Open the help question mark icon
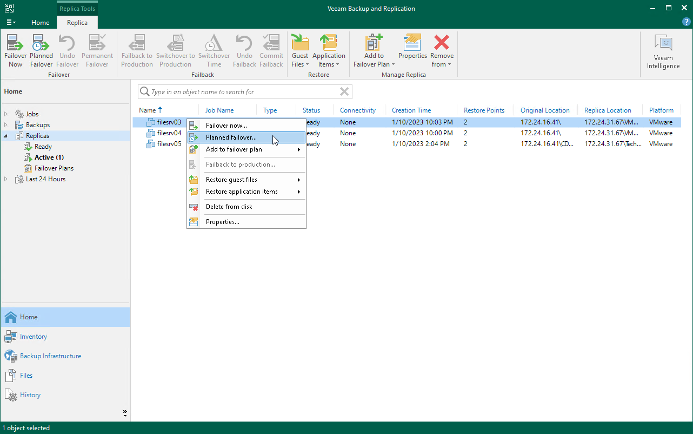 tap(687, 22)
